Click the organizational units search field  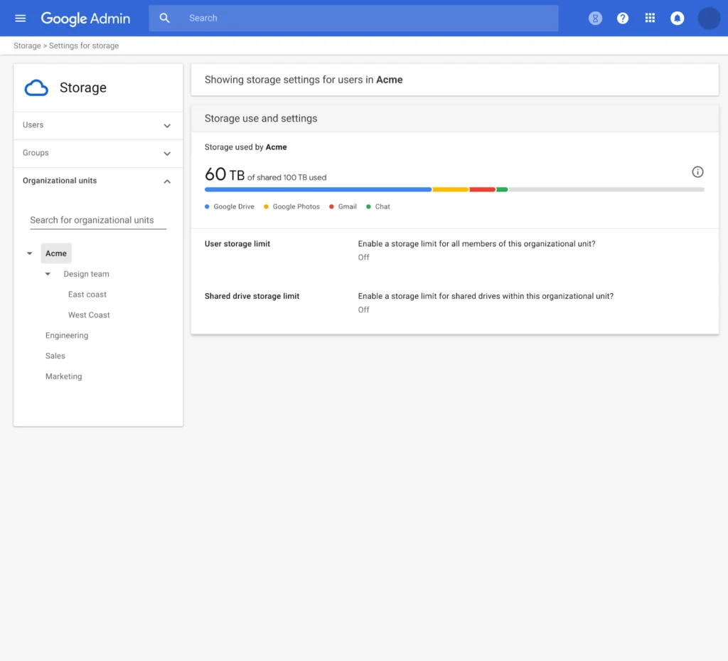tap(97, 220)
